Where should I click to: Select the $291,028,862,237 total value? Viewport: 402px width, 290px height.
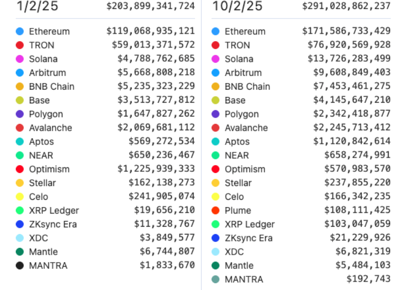pos(346,6)
